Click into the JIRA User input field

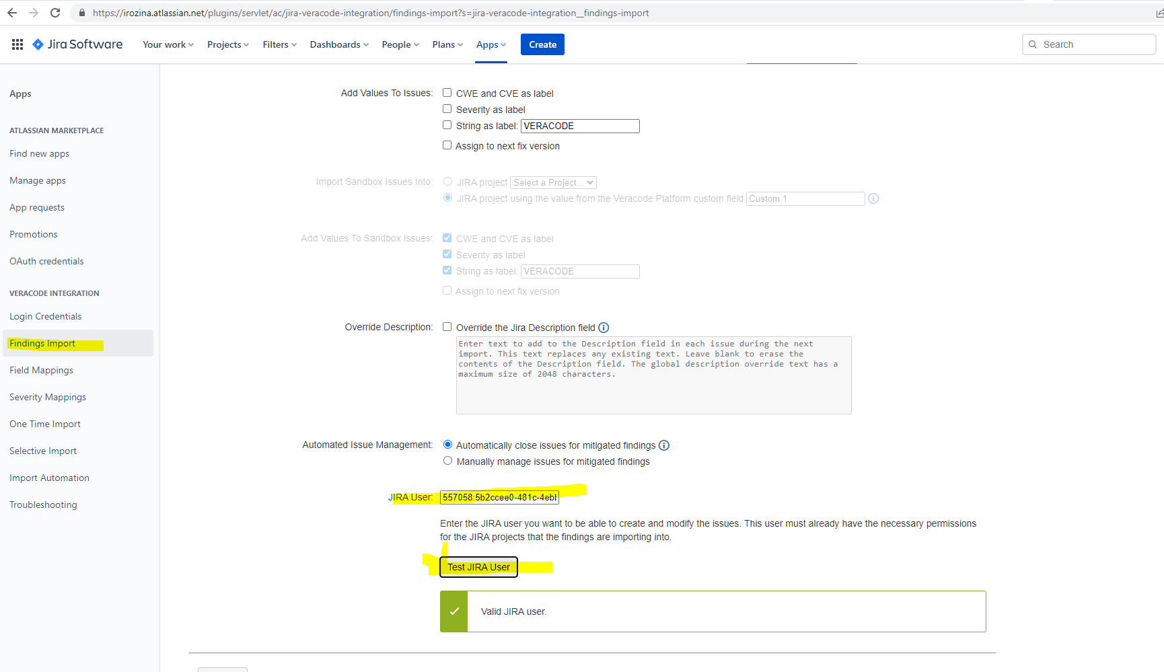(499, 497)
